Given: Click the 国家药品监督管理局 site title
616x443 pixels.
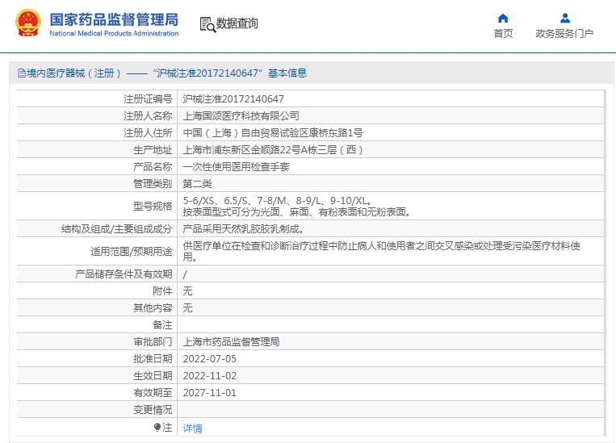Looking at the screenshot, I should pyautogui.click(x=114, y=19).
